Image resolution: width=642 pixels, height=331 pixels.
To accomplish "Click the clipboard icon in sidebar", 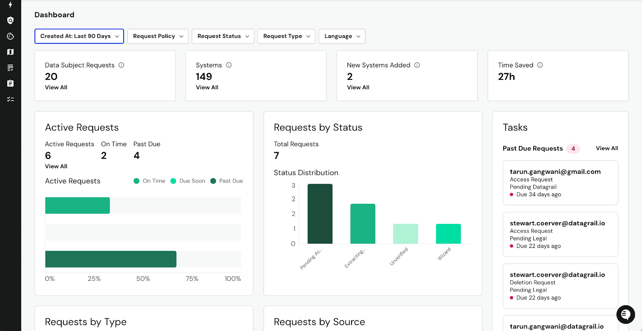I will click(10, 83).
